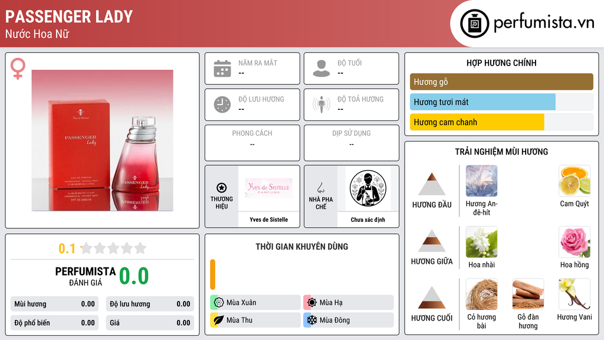Click the PERFUMISTA đánh giá label

(x=86, y=276)
